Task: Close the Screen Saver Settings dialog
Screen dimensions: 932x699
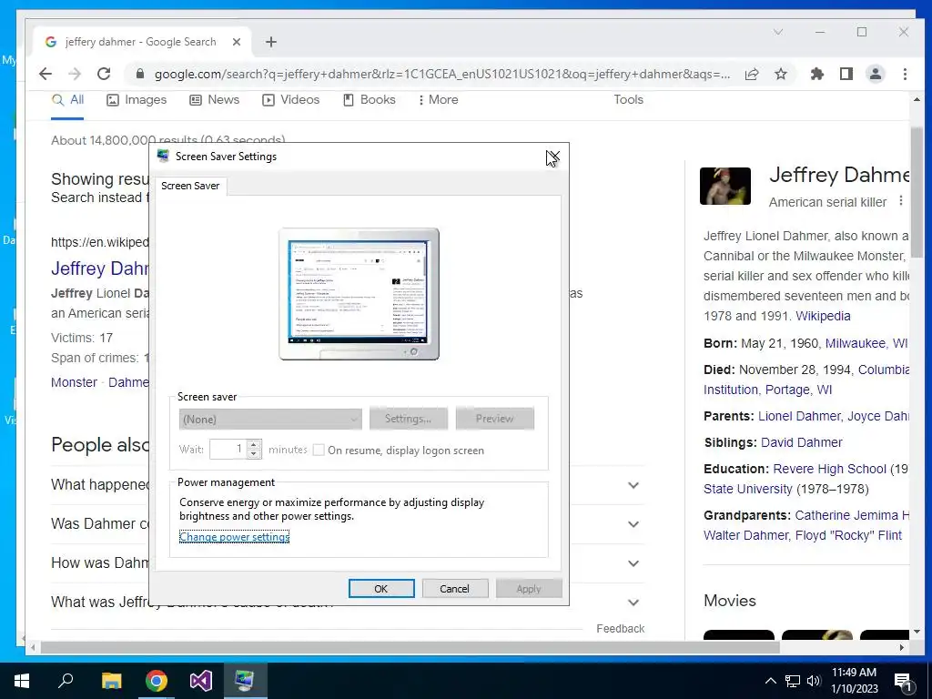Action: point(552,157)
